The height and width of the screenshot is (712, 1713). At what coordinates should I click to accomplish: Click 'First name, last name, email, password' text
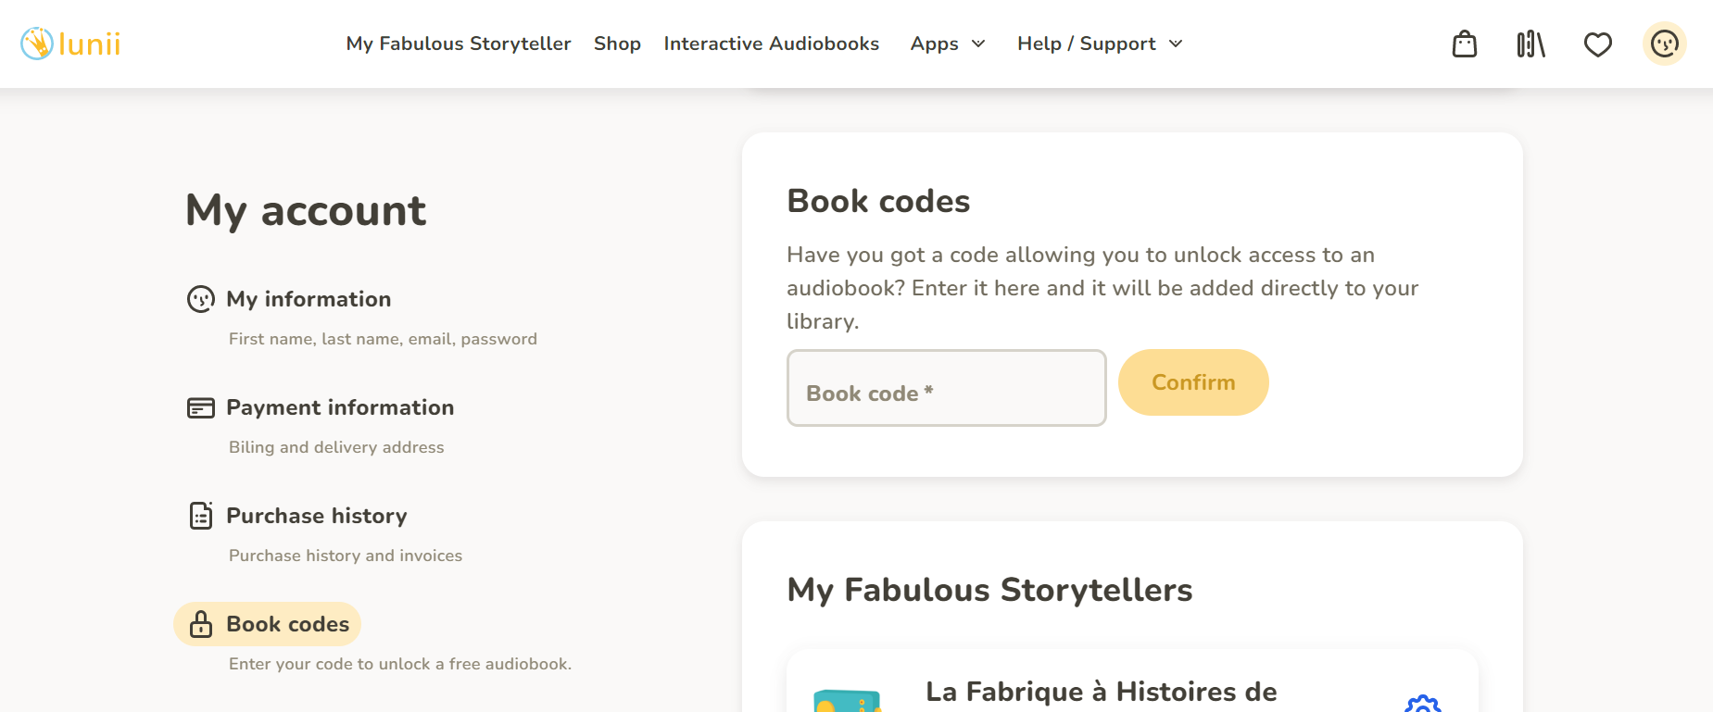(383, 339)
